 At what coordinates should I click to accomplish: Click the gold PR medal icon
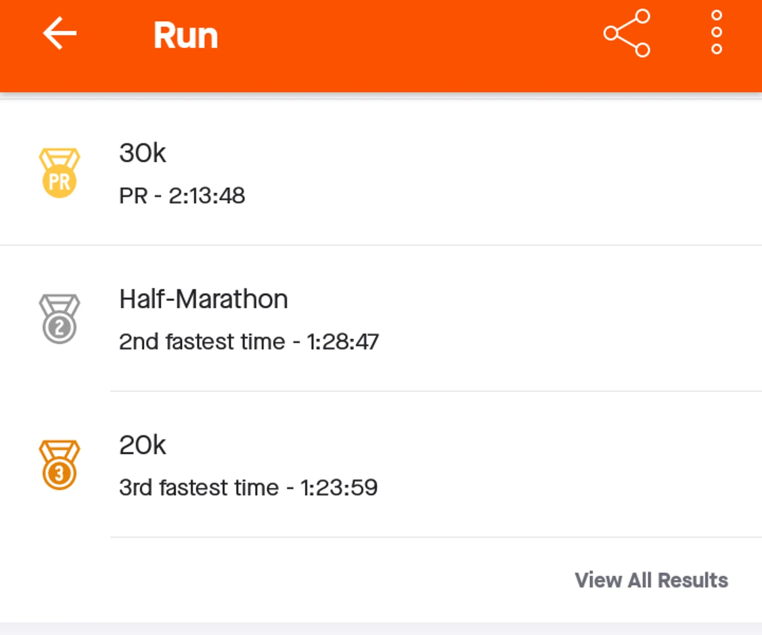(59, 173)
